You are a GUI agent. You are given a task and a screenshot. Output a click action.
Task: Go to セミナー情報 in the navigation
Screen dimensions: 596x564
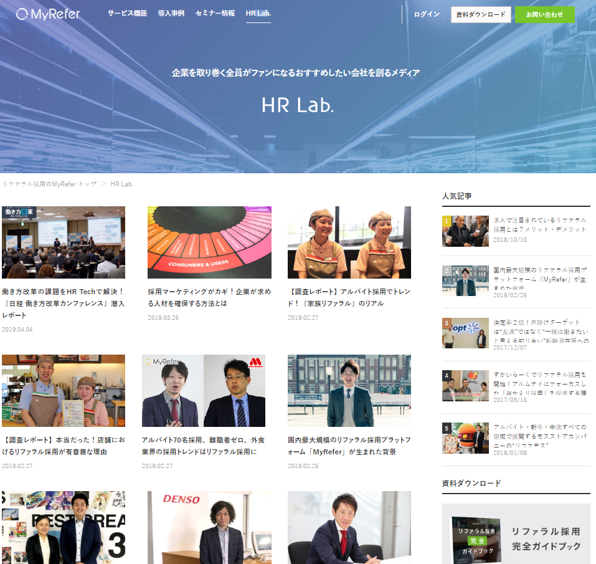215,13
